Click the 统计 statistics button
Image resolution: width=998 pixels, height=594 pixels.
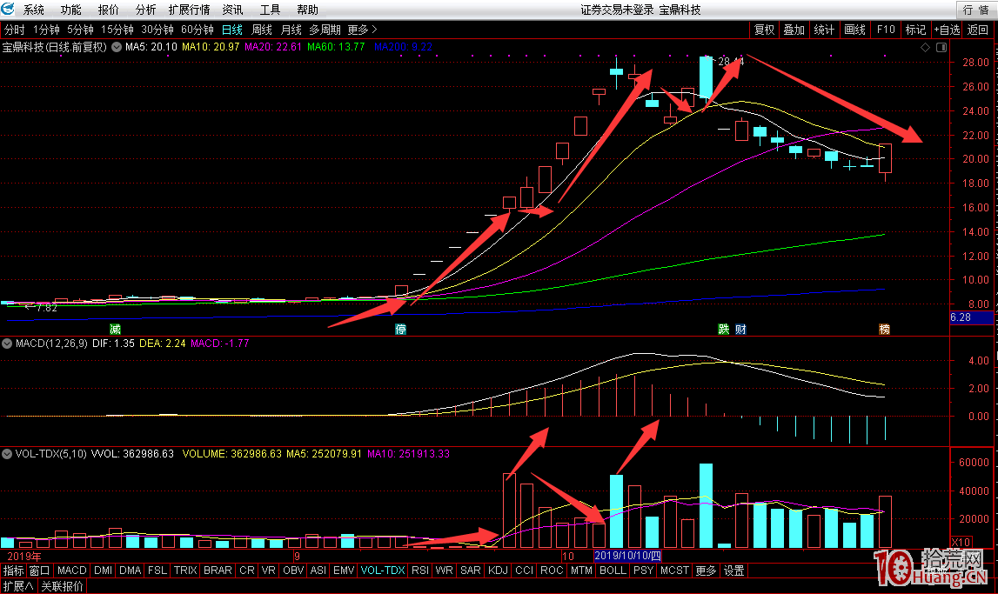click(824, 30)
